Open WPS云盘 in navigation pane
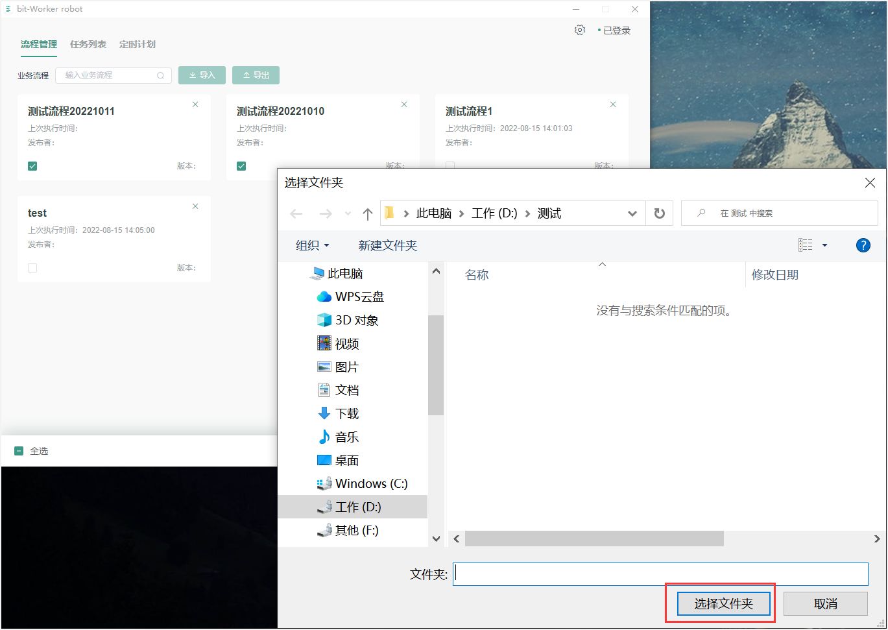This screenshot has height=630, width=888. [x=359, y=297]
